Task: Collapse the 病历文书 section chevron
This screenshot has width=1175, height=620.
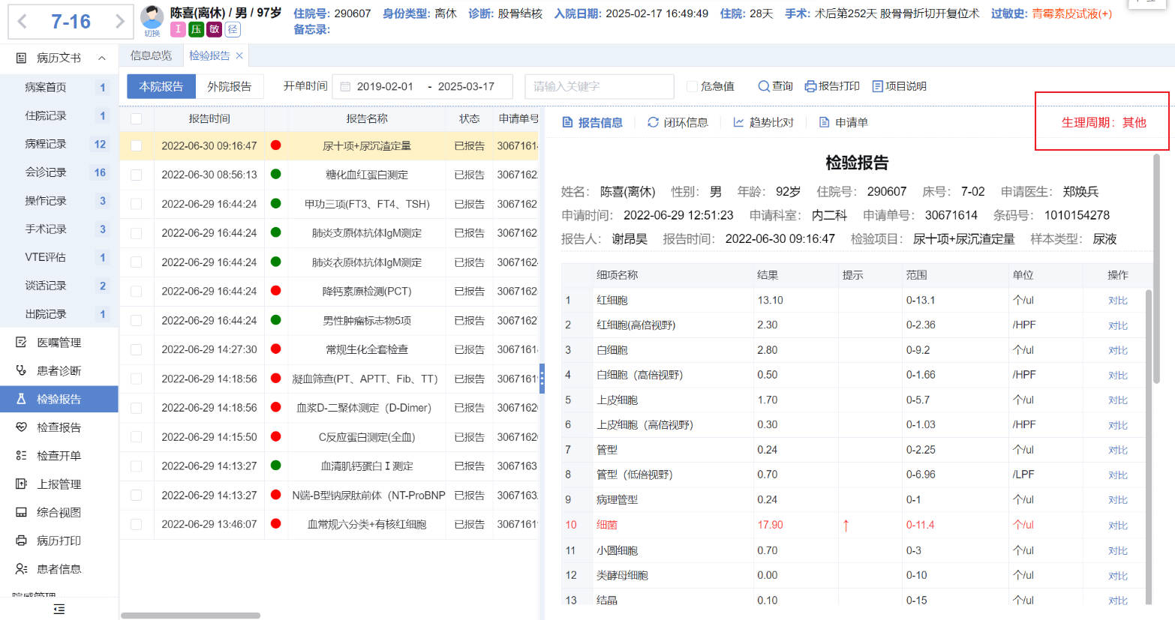Action: pyautogui.click(x=102, y=58)
